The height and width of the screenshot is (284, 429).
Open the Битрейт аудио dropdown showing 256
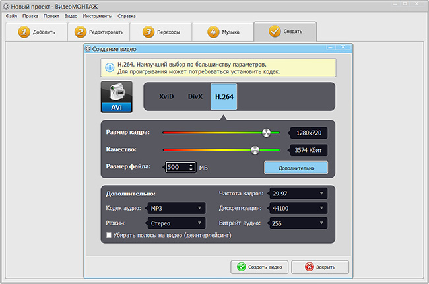298,223
